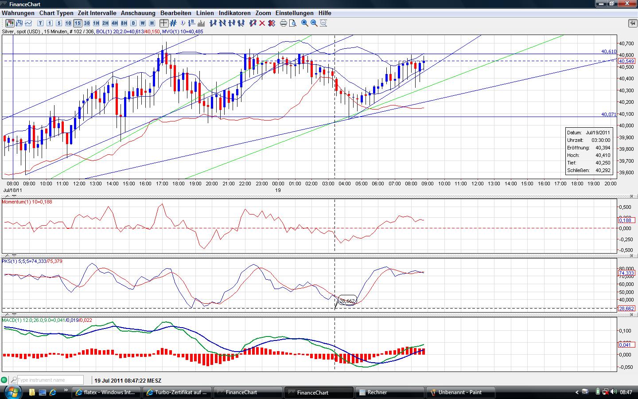Viewport: 638px width, 399px height.
Task: Enable the daily D interval toggle
Action: (x=133, y=23)
